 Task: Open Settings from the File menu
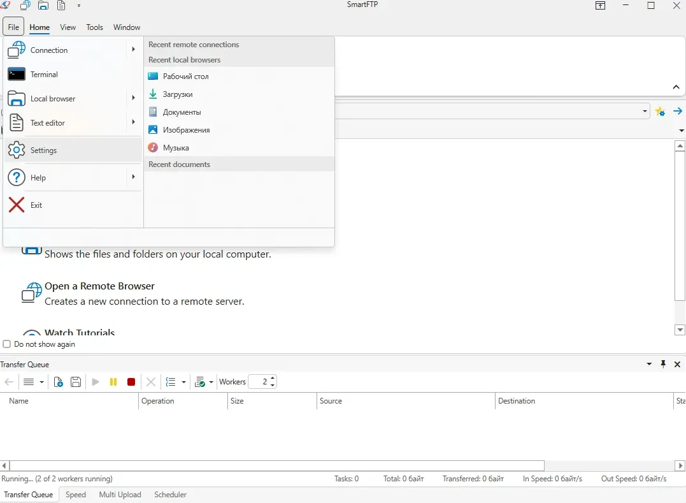73,150
